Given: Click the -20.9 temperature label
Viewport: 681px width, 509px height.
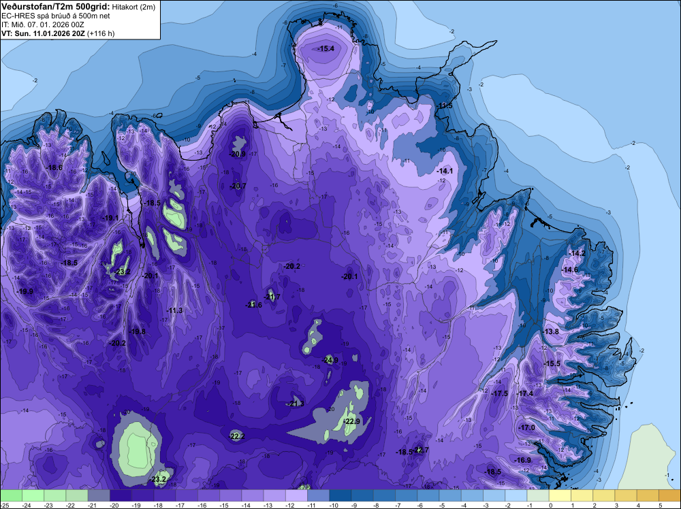Looking at the screenshot, I should coord(237,154).
